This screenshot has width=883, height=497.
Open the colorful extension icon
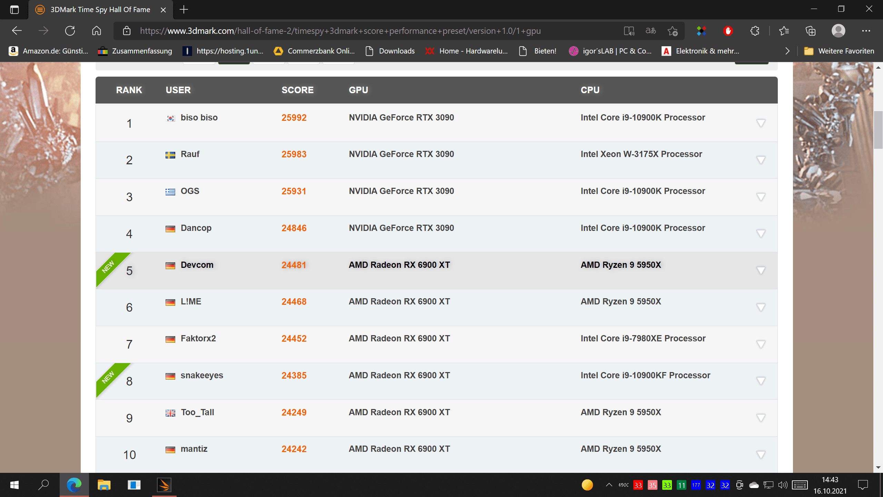click(x=702, y=31)
